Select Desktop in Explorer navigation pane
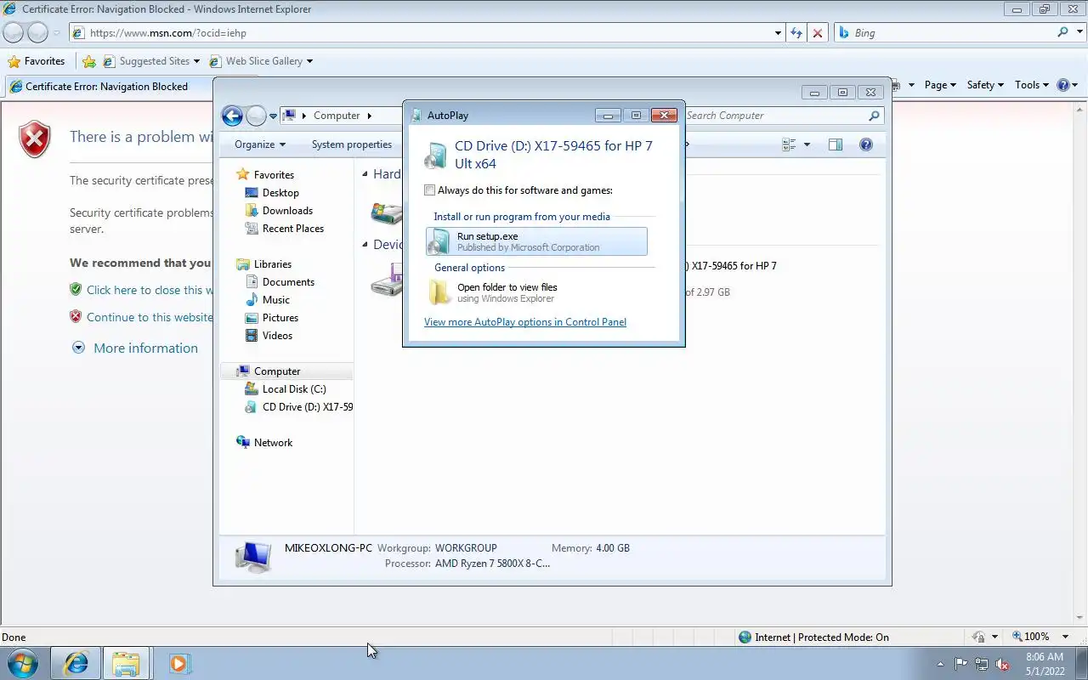Image resolution: width=1088 pixels, height=680 pixels. 280,193
